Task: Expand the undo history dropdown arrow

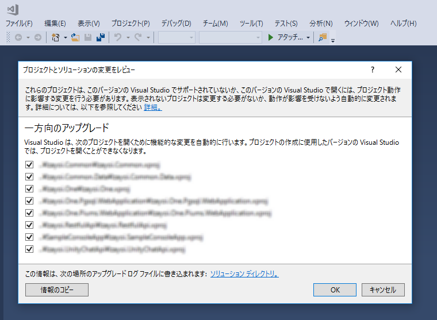Action: click(x=128, y=37)
